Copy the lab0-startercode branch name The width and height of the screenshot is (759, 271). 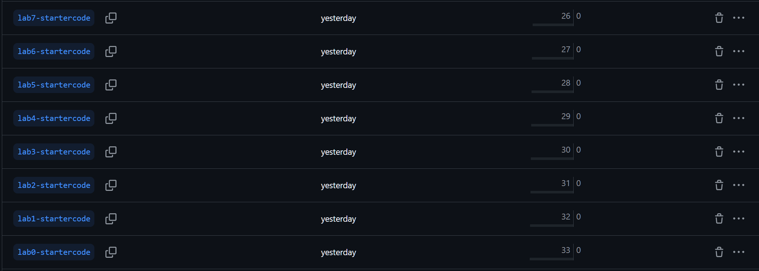111,252
